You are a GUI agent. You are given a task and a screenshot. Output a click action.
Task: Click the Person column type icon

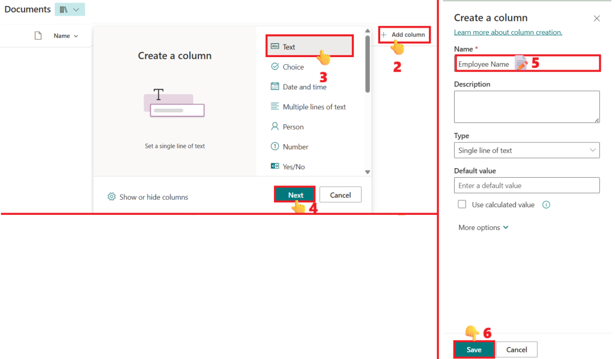coord(275,127)
